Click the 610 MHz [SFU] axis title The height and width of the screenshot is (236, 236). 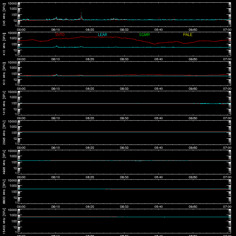coord(4,73)
